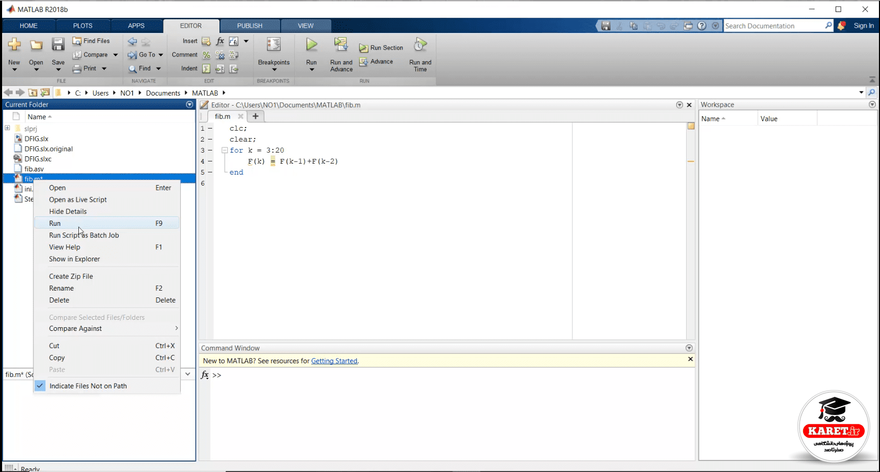Open the Save dropdown arrow
Viewport: 880px width, 472px height.
pyautogui.click(x=58, y=70)
